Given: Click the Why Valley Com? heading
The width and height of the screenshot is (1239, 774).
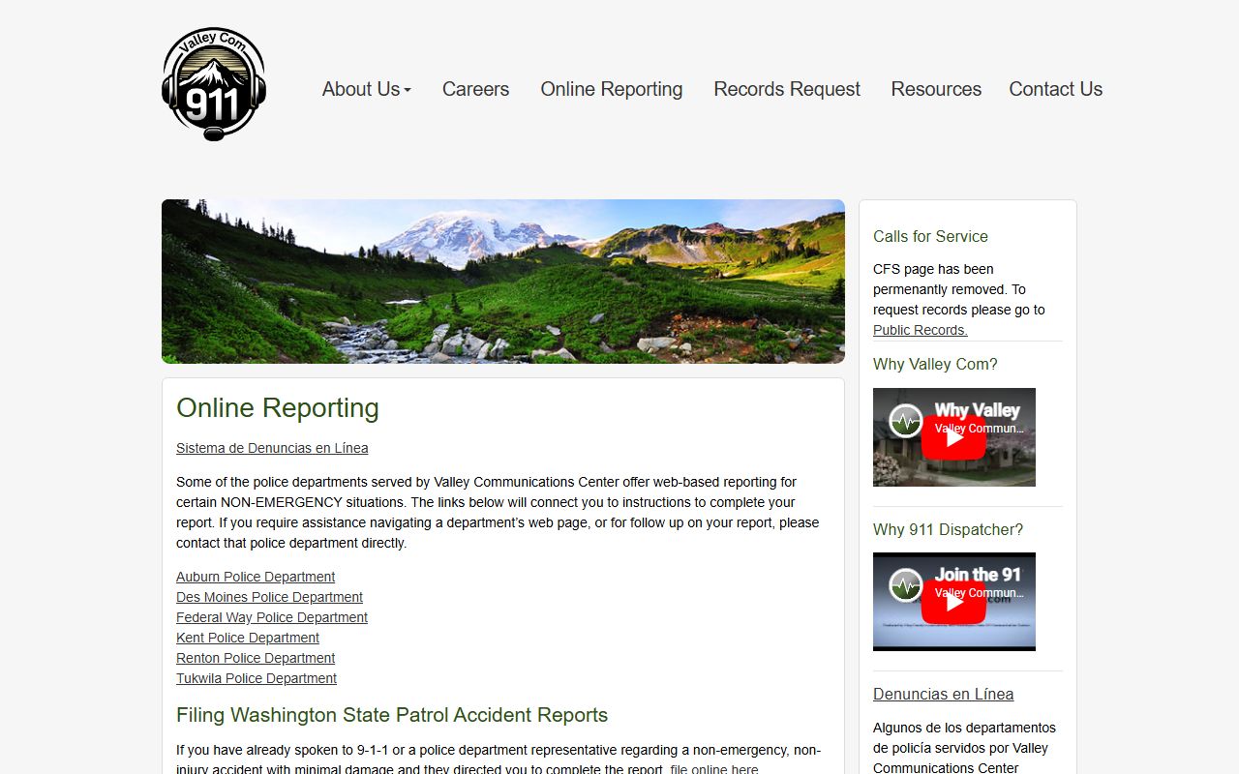Looking at the screenshot, I should [x=935, y=364].
